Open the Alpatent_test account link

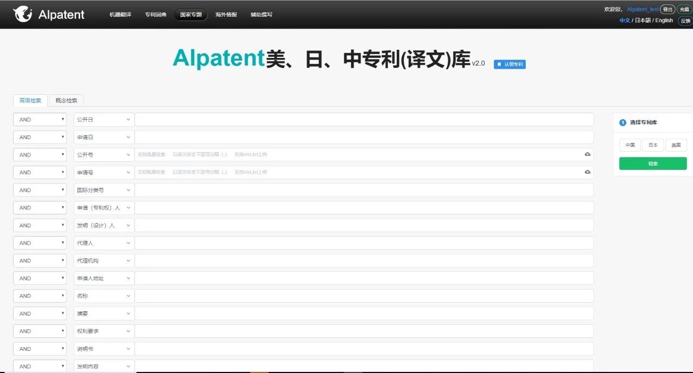click(643, 9)
